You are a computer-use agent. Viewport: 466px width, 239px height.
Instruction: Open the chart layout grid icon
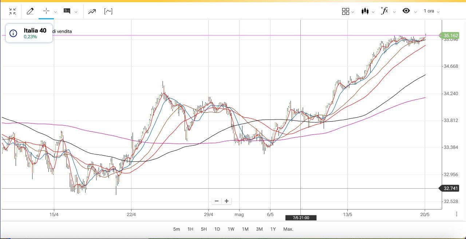point(345,11)
